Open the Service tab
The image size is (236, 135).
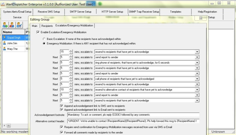[x=17, y=17]
